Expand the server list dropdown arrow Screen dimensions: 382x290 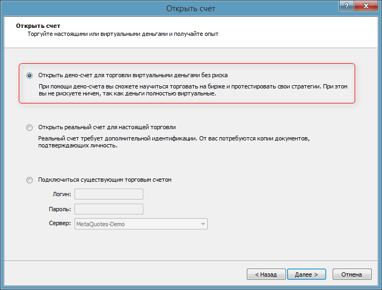point(202,224)
